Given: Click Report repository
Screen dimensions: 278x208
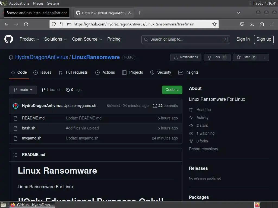Looking at the screenshot, I should (204, 149).
